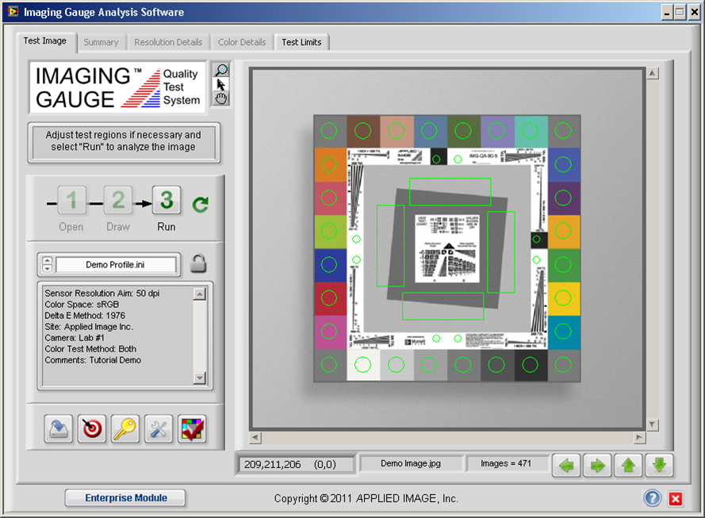Click the magenta color patch in test chart
Image resolution: width=705 pixels, height=518 pixels.
tap(330, 332)
